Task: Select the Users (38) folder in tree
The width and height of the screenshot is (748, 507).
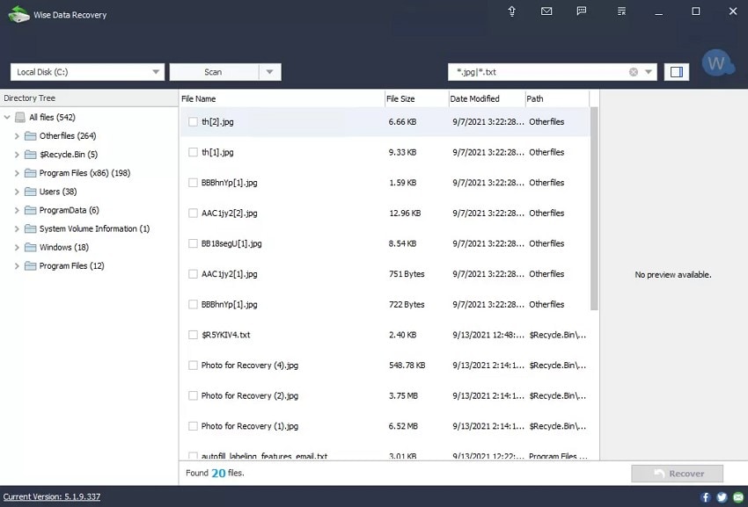Action: point(58,192)
